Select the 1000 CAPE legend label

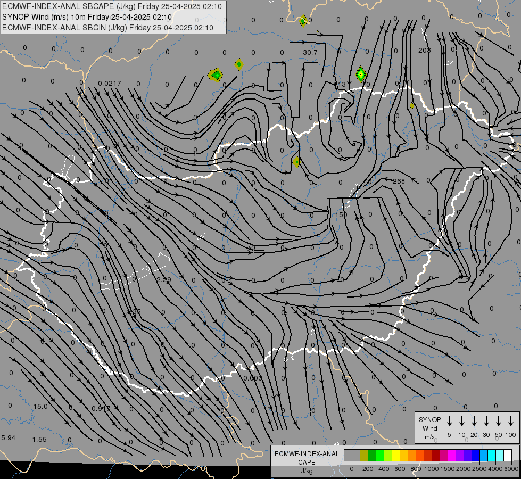[432, 469]
